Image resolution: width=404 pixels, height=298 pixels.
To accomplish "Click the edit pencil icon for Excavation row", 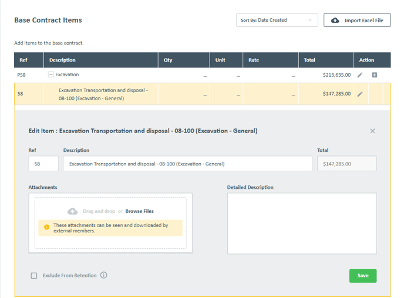I will [360, 75].
